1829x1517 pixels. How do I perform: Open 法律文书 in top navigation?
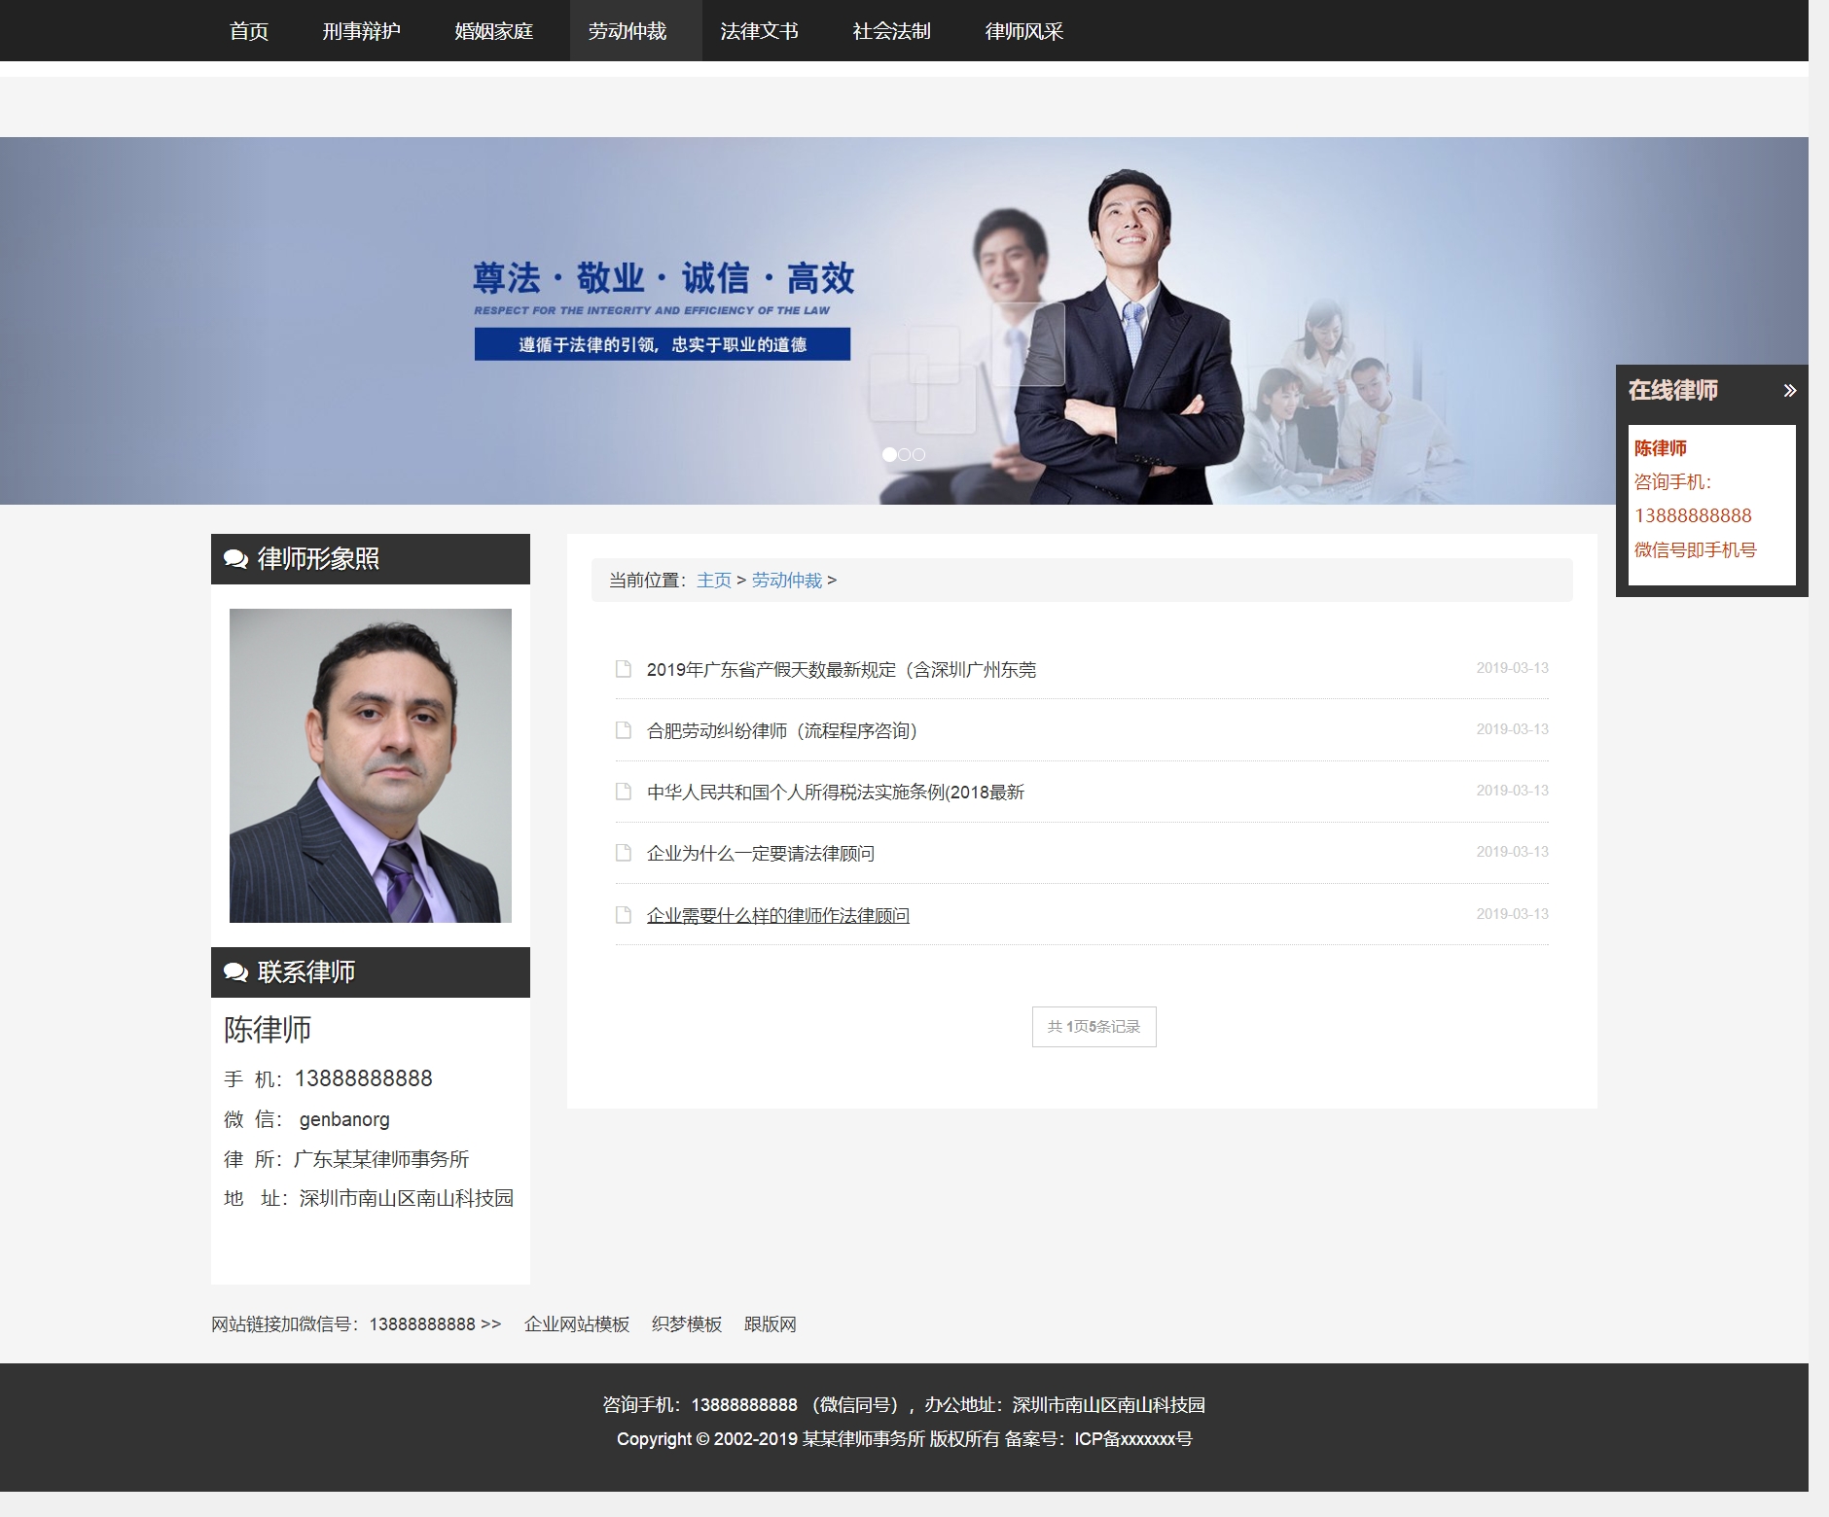click(759, 31)
